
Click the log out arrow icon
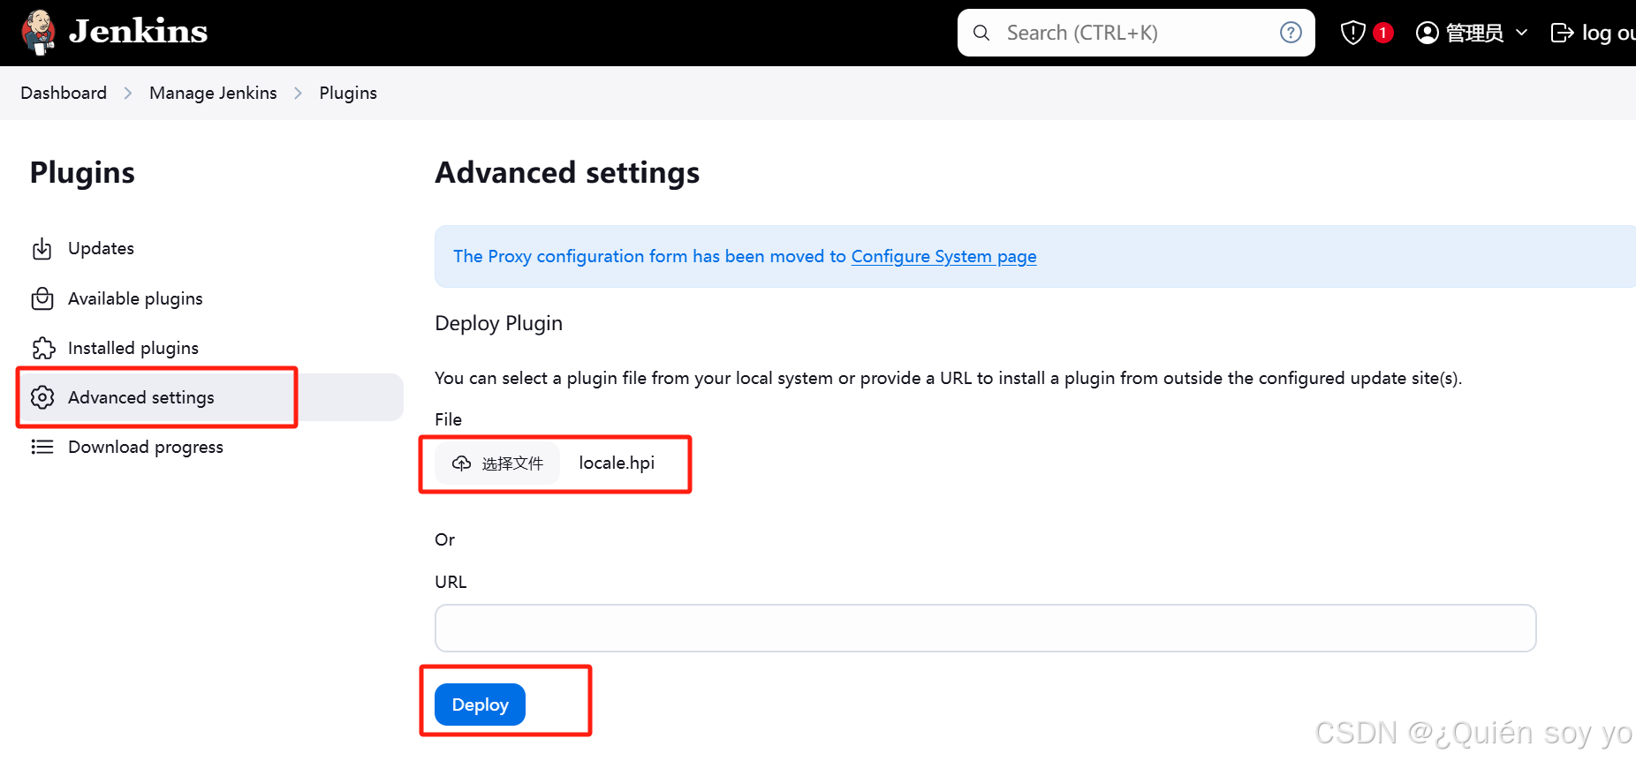click(x=1562, y=33)
